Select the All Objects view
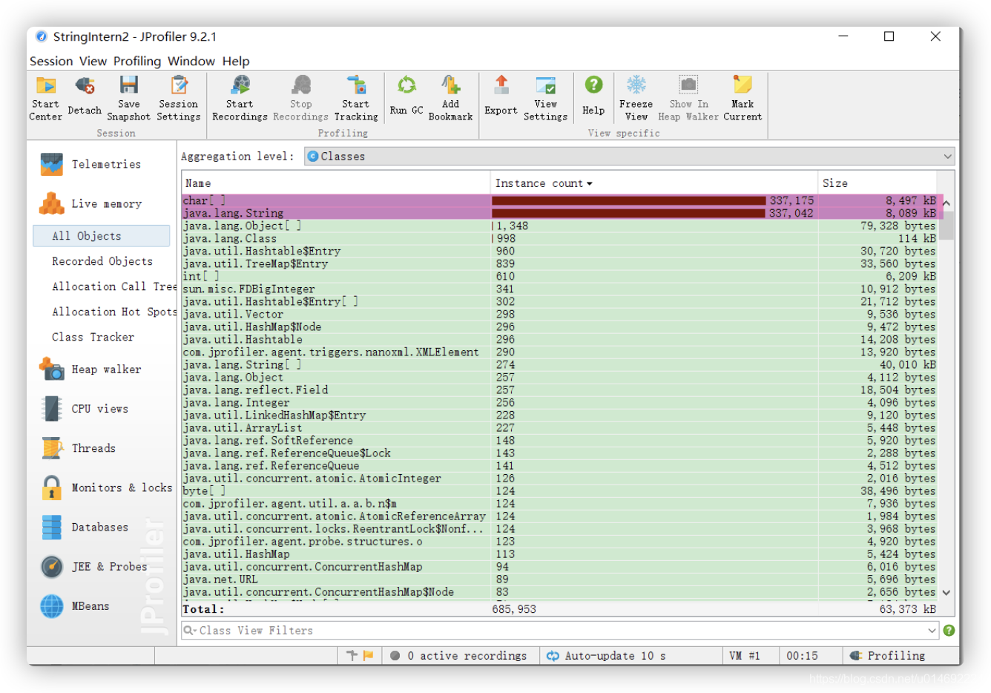991x693 pixels. (x=102, y=235)
